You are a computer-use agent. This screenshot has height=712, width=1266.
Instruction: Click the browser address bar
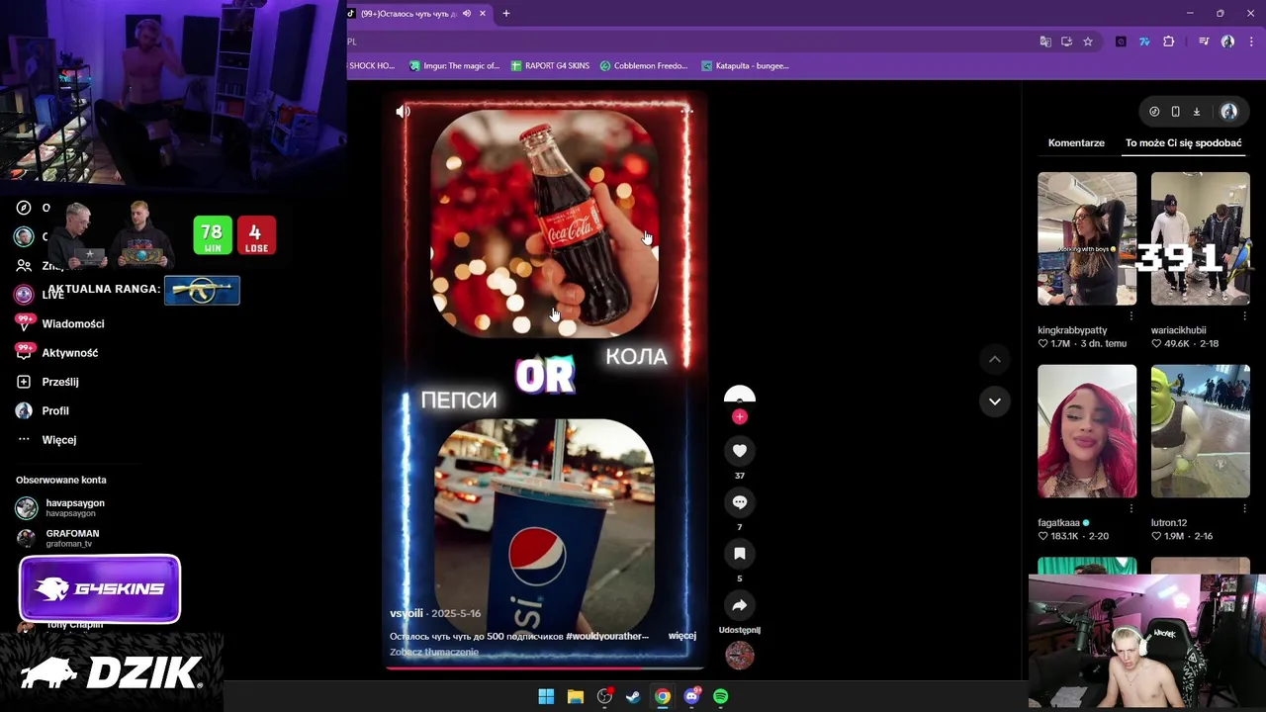pyautogui.click(x=687, y=42)
